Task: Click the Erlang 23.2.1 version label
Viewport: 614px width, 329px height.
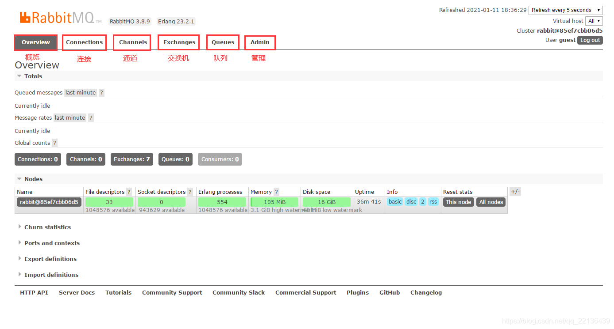Action: pos(176,22)
